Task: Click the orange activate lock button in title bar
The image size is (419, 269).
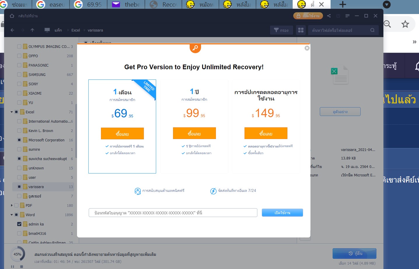Action: (x=308, y=16)
